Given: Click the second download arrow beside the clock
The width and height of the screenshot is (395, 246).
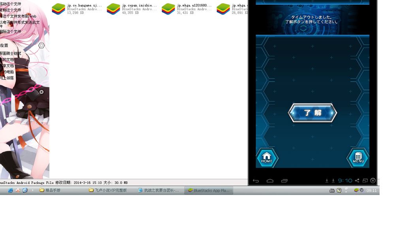Looking at the screenshot, I should pyautogui.click(x=333, y=181).
